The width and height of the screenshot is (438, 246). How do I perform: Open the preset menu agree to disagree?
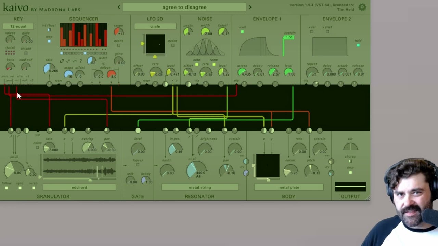(184, 7)
